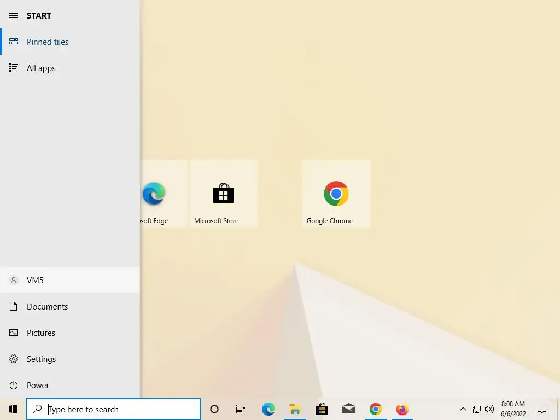560x420 pixels.
Task: Collapse the START hamburger menu
Action: [x=14, y=16]
